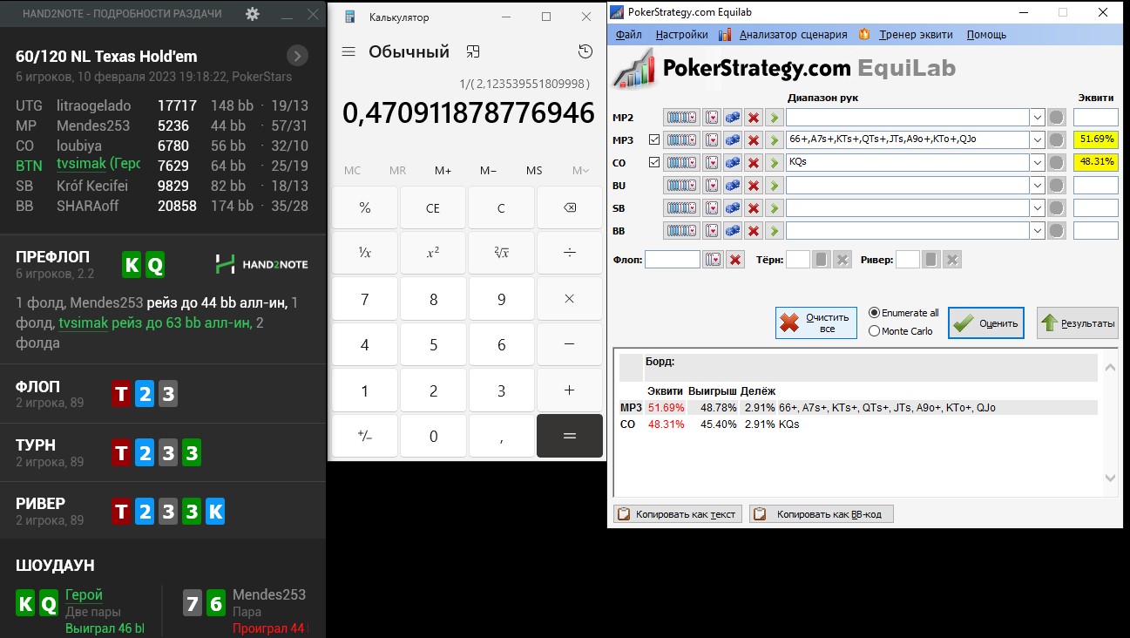The width and height of the screenshot is (1130, 638).
Task: Click gray circle button in MP3 row
Action: tap(1056, 140)
